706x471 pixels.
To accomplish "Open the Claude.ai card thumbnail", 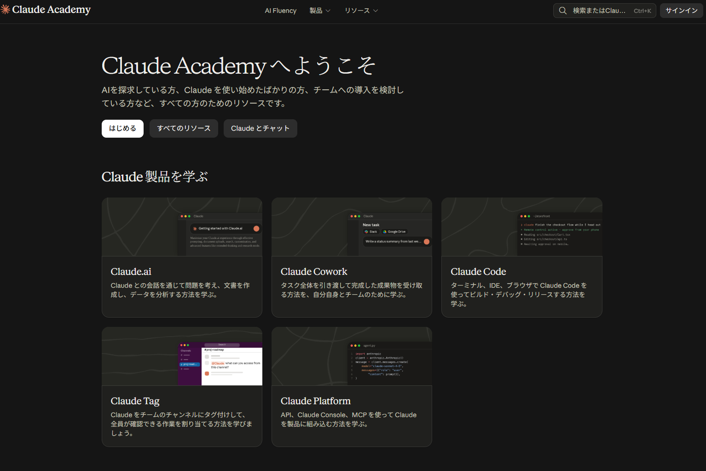I will [182, 227].
